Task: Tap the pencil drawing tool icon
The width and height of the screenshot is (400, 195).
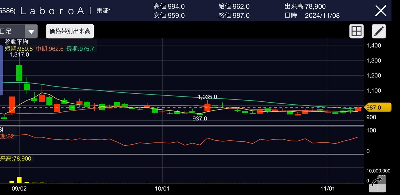Action: pyautogui.click(x=379, y=32)
